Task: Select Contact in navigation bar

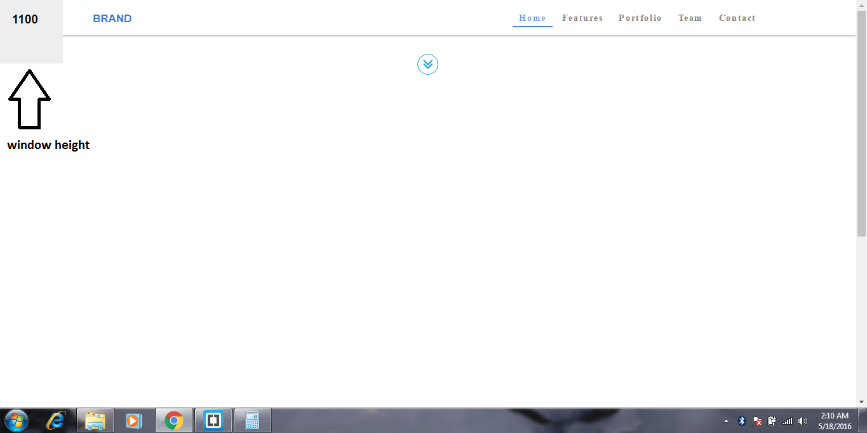Action: (737, 18)
